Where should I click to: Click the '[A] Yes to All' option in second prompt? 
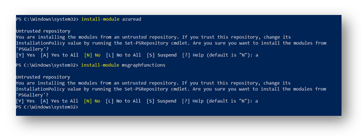[x=59, y=101]
